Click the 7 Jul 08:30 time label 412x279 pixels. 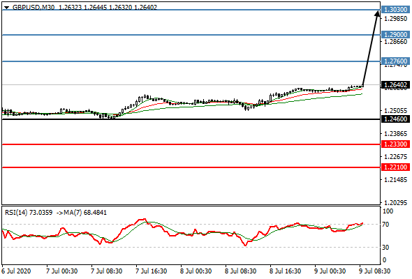coord(106,271)
